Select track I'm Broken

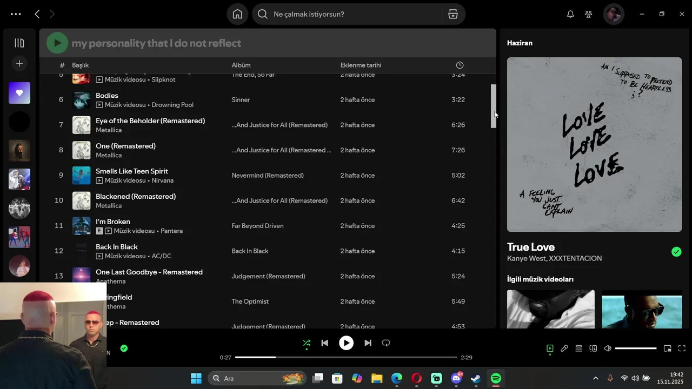coord(113,222)
